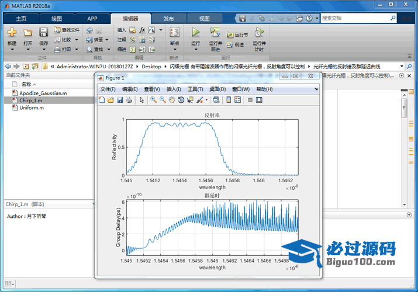This screenshot has width=418, height=292.
Task: Open the dropdown arrow under 保存
Action: pos(43,50)
